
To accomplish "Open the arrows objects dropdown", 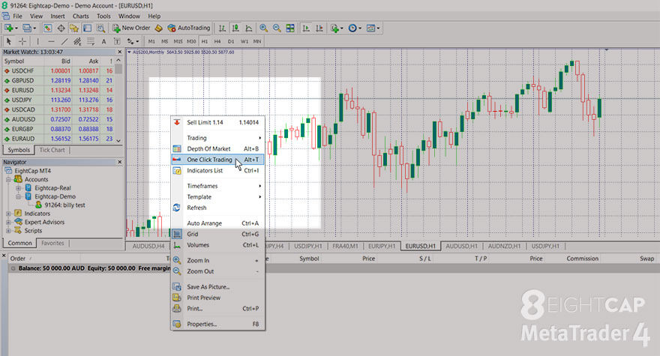I will 133,41.
